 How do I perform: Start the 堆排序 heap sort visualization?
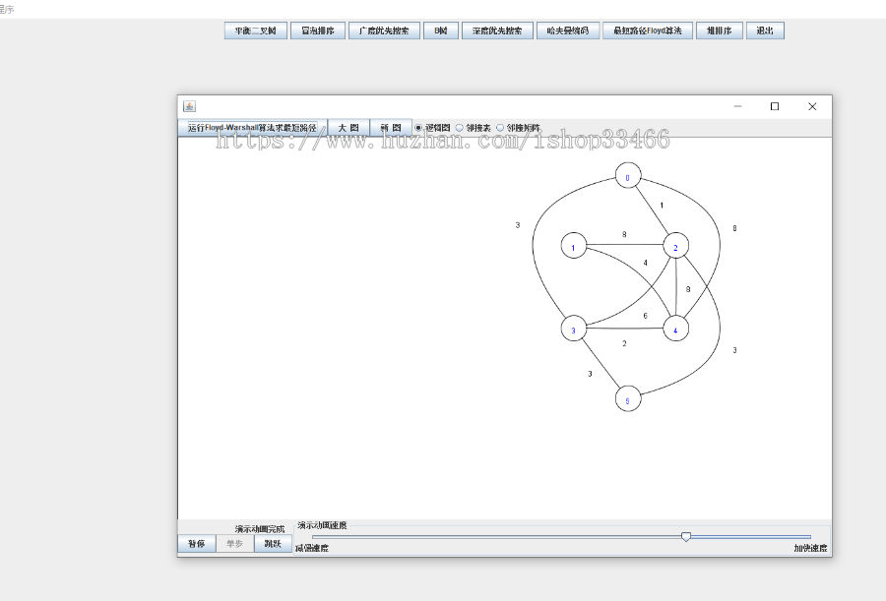click(718, 30)
